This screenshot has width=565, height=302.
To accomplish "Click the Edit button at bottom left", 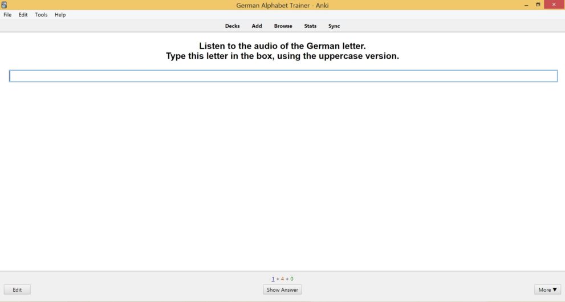I will point(17,289).
